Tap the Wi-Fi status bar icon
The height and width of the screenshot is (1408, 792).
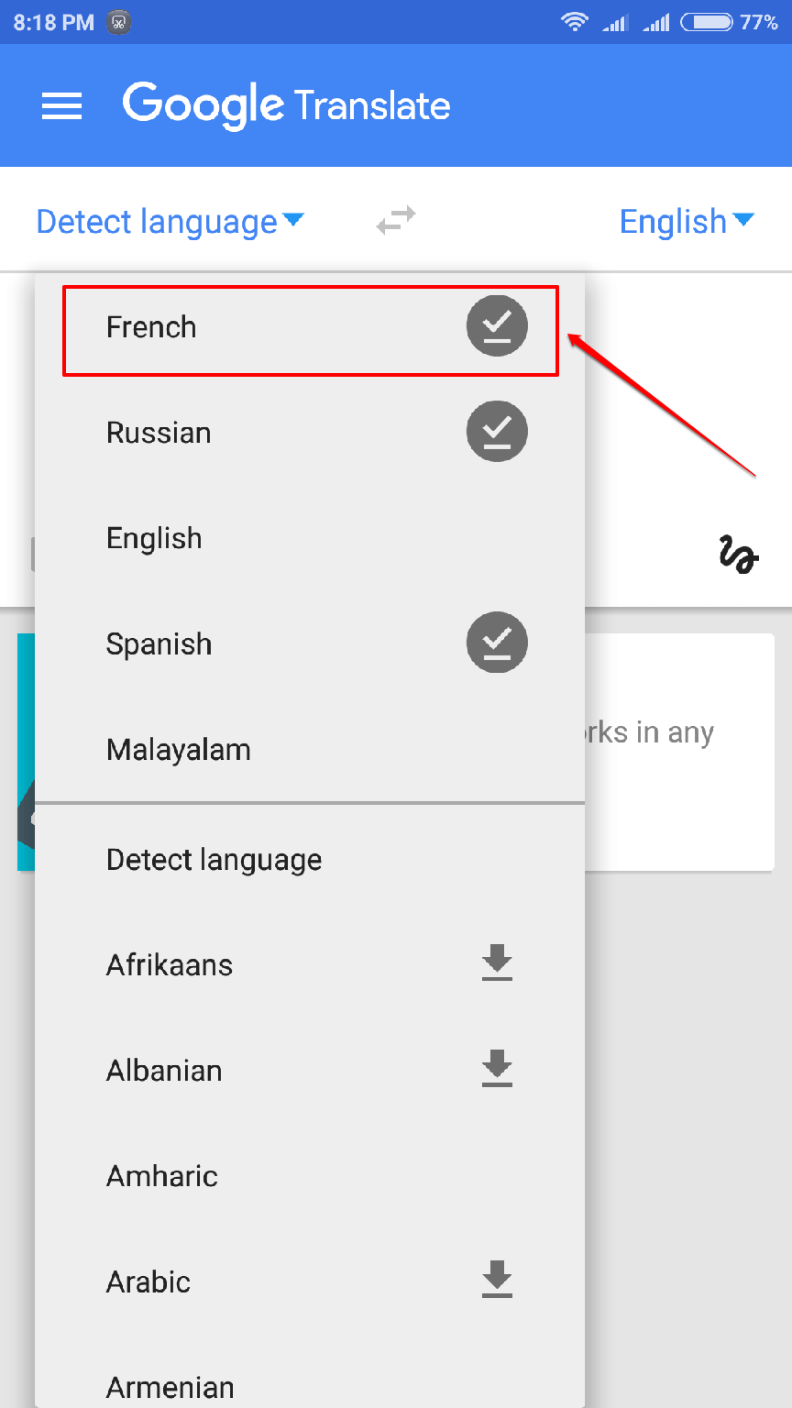click(x=575, y=22)
